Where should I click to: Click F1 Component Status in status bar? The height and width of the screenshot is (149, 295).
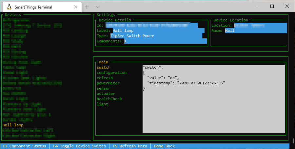(x=24, y=146)
